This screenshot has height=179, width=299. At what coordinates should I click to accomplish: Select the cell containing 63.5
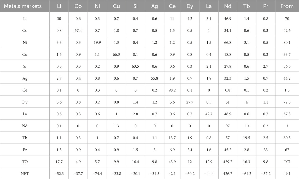(135, 66)
